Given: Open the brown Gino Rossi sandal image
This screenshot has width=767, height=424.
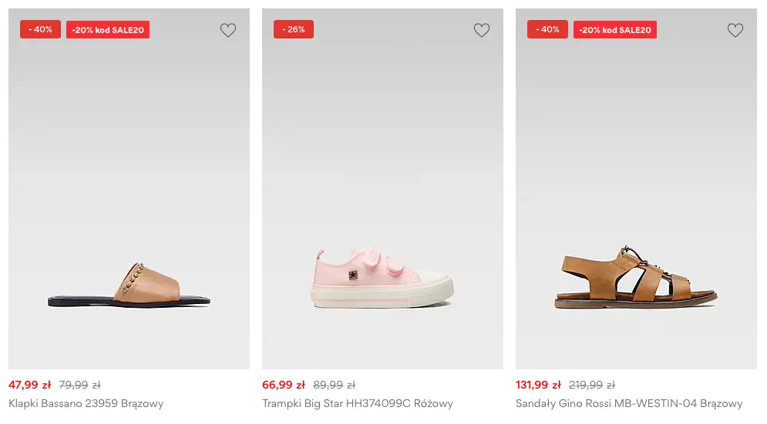Looking at the screenshot, I should (636, 277).
